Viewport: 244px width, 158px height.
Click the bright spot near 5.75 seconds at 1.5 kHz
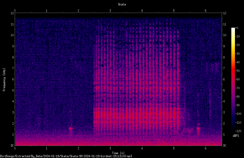point(198,128)
